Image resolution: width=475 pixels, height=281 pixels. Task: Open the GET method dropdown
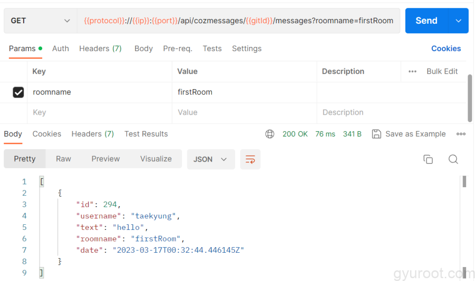click(40, 21)
